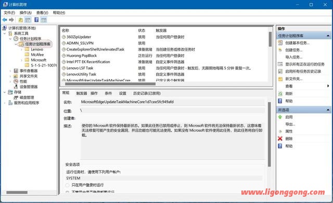Click the Up one level folder icon
The image size is (333, 203).
coord(21,20)
